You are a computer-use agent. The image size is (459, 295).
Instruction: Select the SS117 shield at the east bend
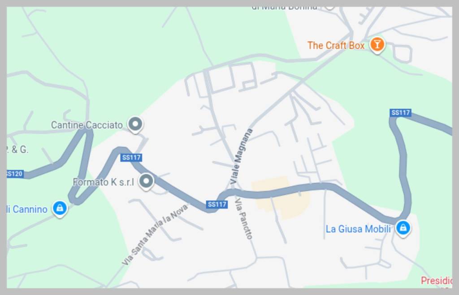400,113
